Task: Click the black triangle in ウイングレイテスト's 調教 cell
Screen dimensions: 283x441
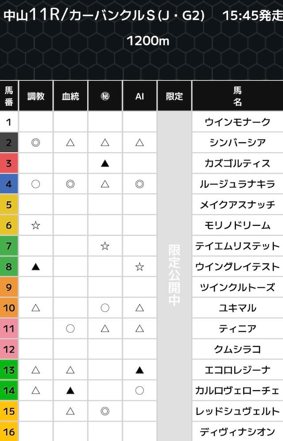Action: [x=36, y=267]
